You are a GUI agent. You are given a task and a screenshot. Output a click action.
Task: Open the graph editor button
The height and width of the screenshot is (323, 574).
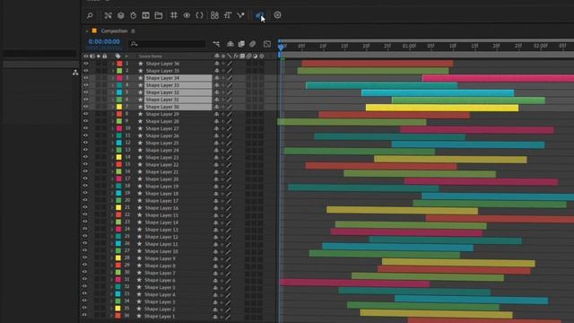pos(267,44)
